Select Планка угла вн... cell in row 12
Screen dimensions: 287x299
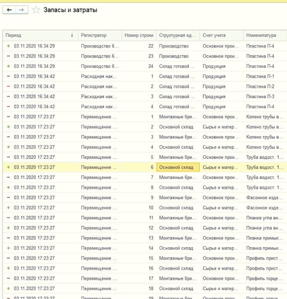265,228
